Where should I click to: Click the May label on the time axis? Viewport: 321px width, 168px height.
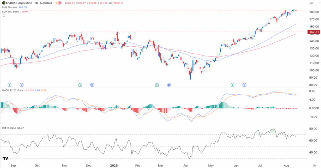pyautogui.click(x=211, y=165)
